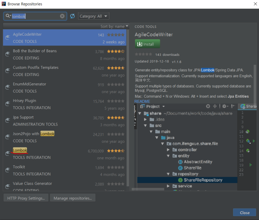
Task: Click Manage repositories button
Action: click(x=73, y=198)
